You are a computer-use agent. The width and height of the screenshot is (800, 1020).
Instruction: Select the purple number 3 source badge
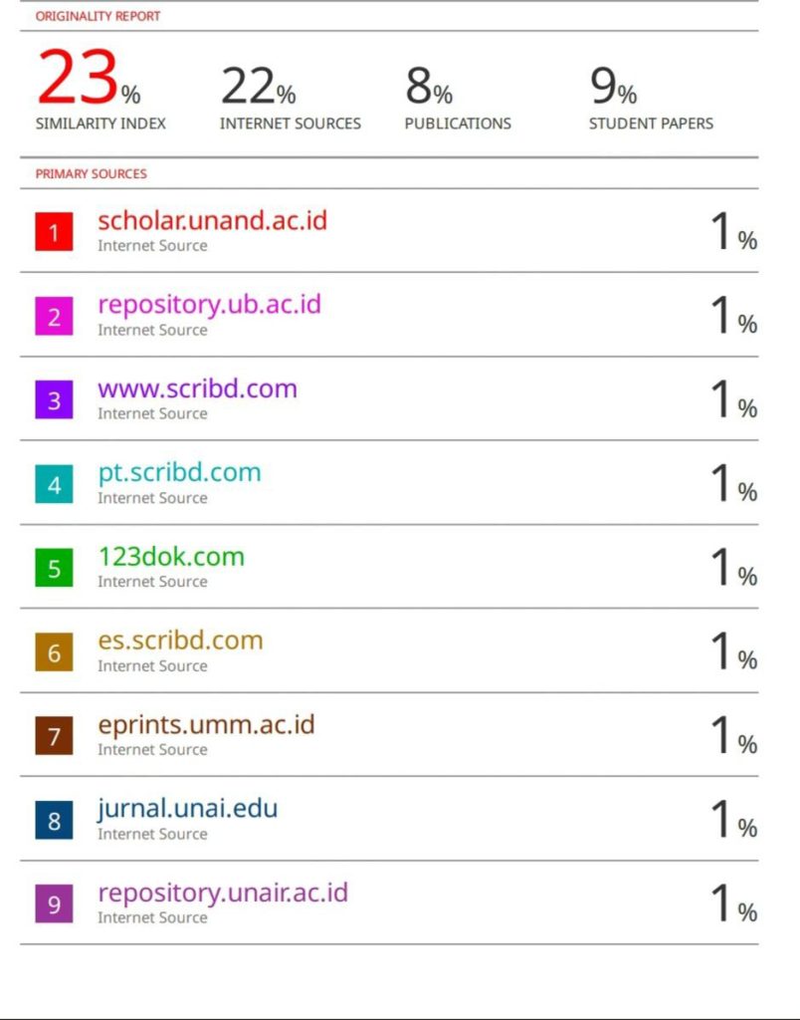(54, 400)
